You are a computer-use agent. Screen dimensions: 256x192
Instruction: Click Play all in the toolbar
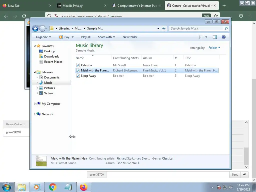(86, 37)
